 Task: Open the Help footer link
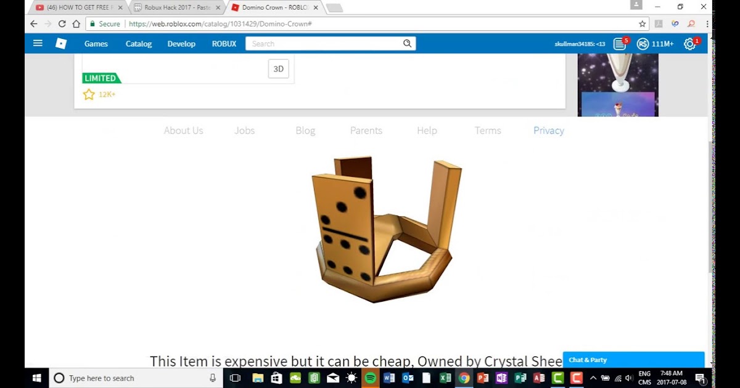pos(427,131)
